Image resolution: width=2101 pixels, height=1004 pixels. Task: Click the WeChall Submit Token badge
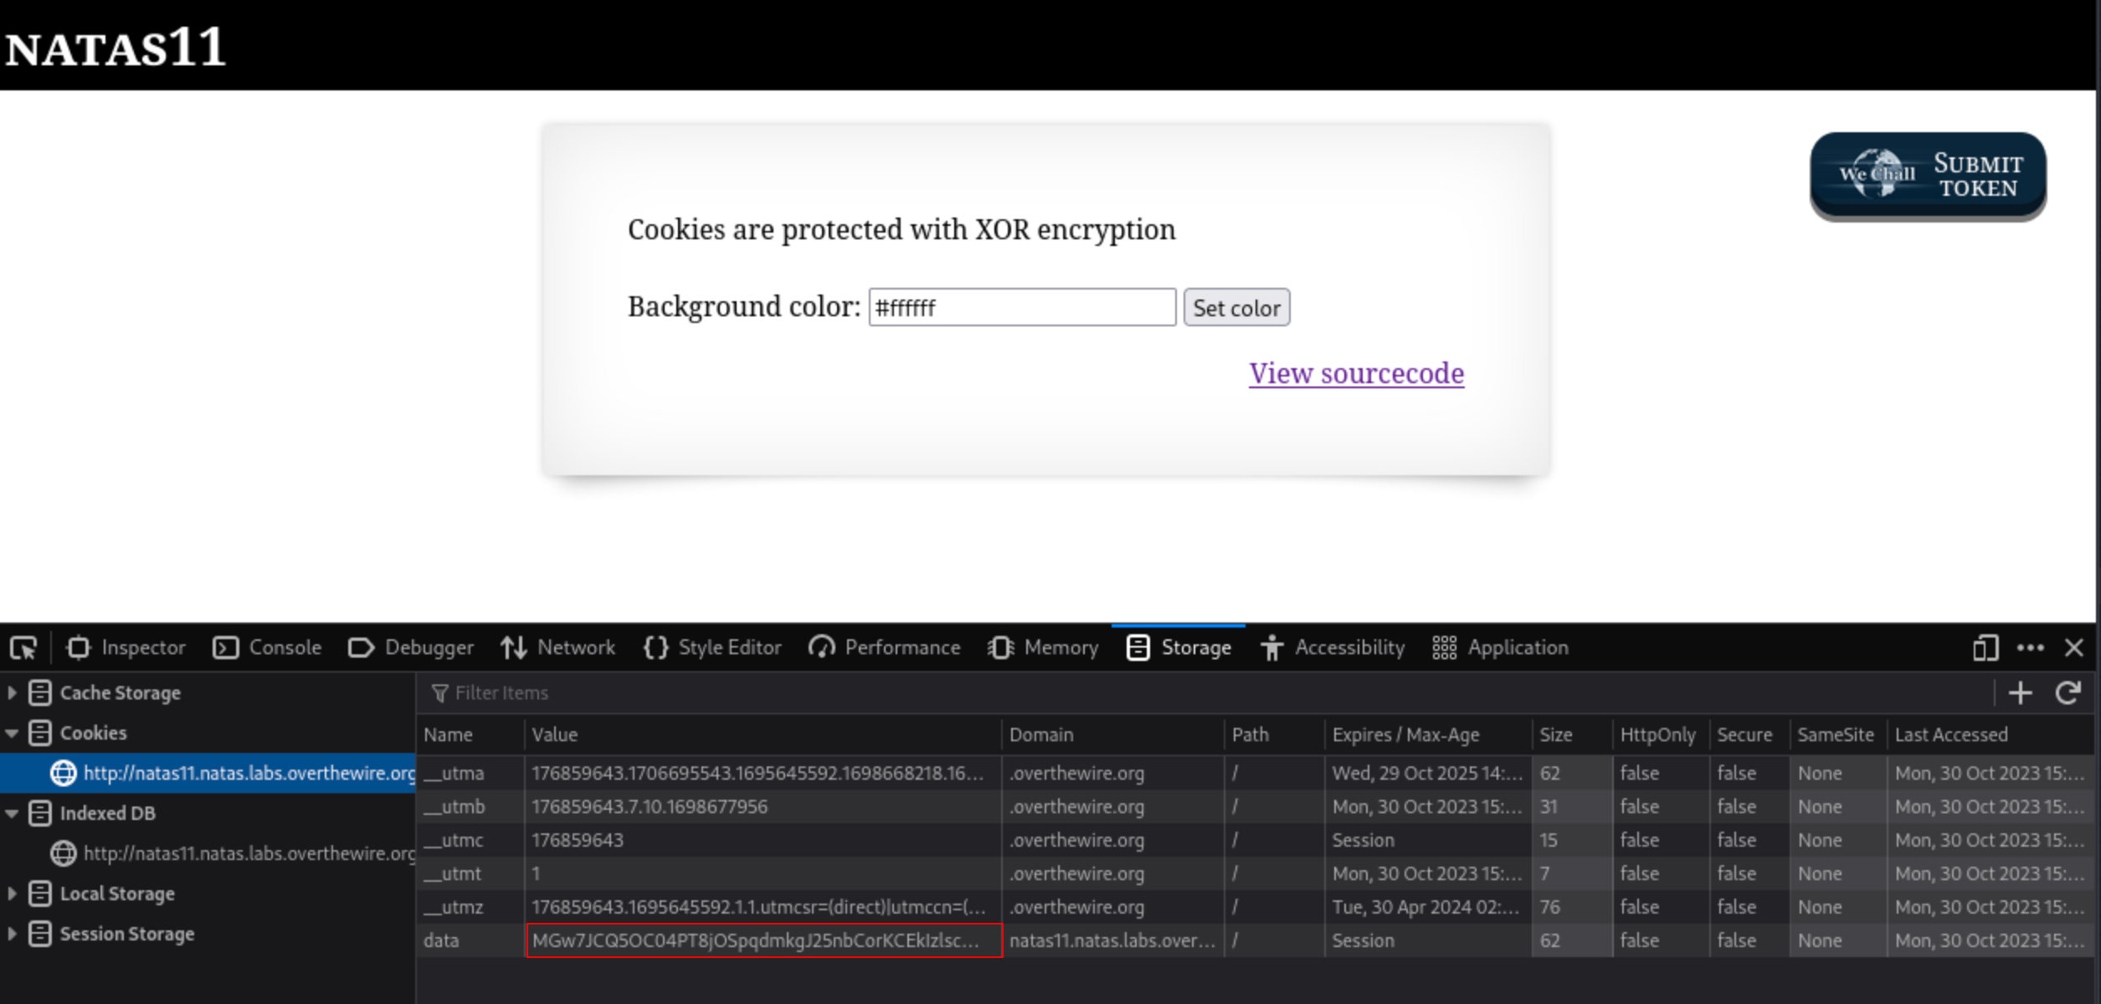[x=1928, y=176]
